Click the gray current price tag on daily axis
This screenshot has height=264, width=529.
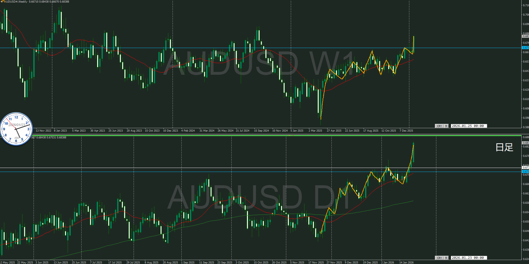[525, 143]
